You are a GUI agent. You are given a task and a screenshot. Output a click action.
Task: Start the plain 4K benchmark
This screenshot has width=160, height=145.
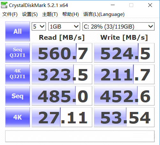pos(18,117)
